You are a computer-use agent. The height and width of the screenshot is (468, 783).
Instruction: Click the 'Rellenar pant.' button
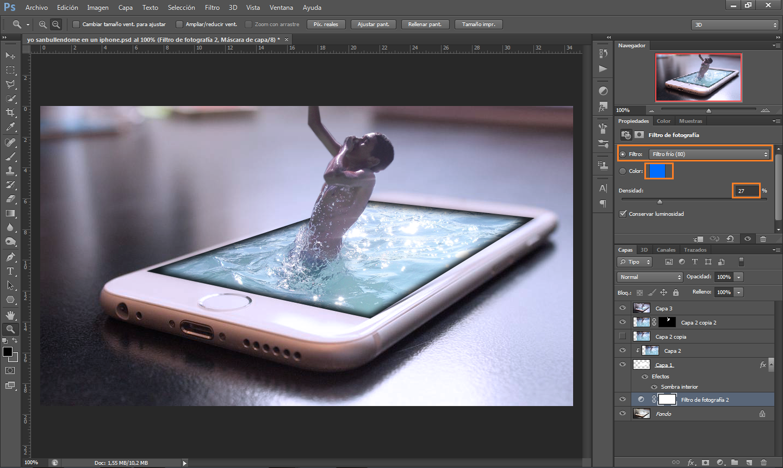pos(425,24)
